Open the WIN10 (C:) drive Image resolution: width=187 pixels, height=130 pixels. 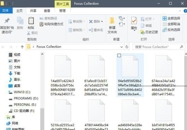pyautogui.click(x=19, y=92)
